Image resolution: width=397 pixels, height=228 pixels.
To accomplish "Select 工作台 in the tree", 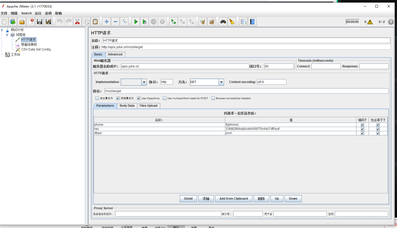I will click(15, 54).
